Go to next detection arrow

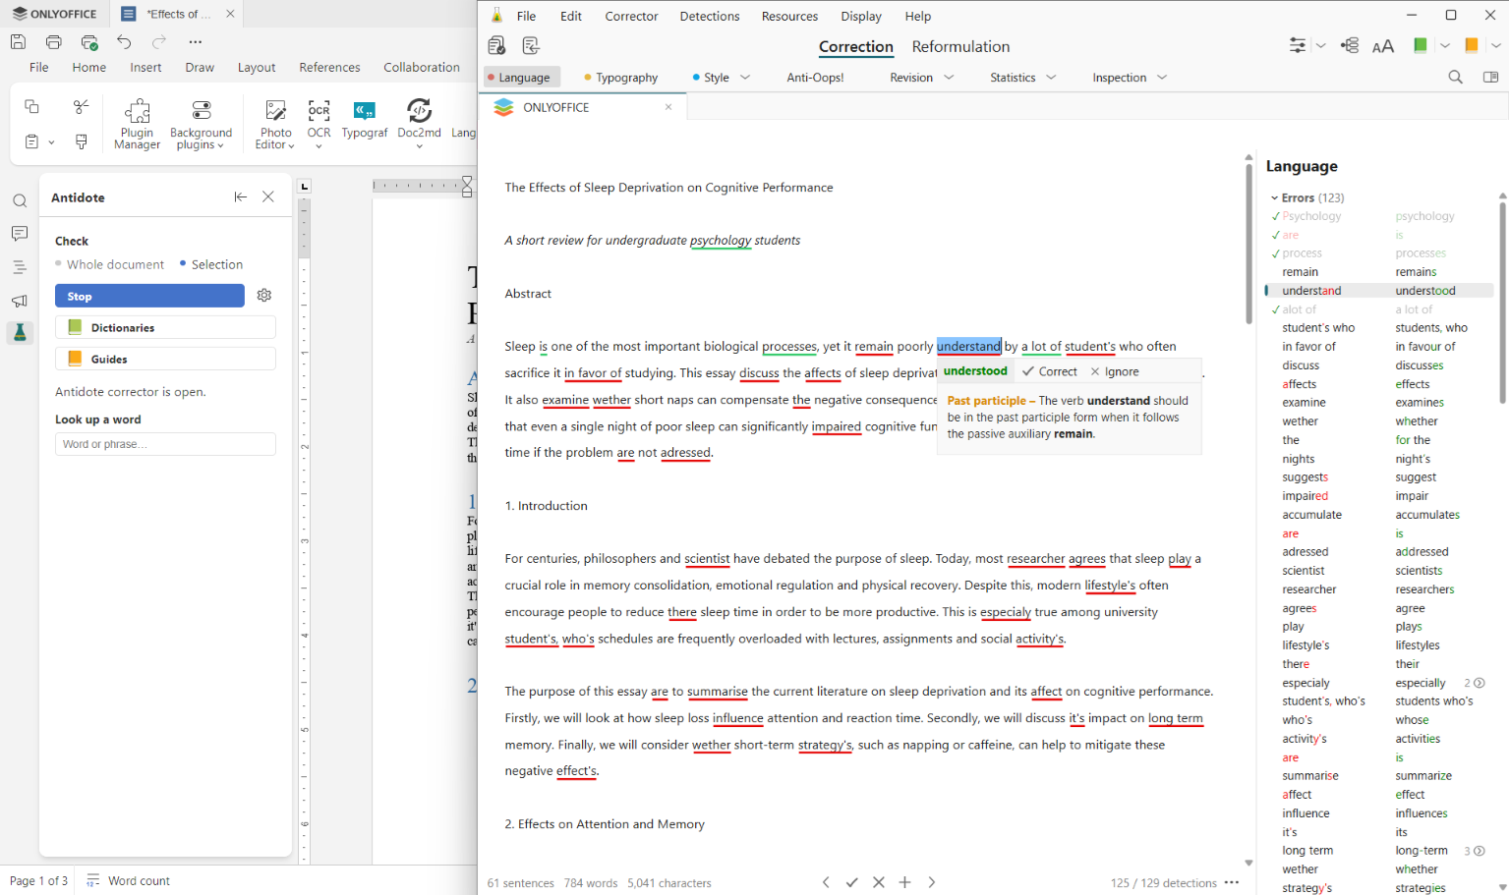932,882
